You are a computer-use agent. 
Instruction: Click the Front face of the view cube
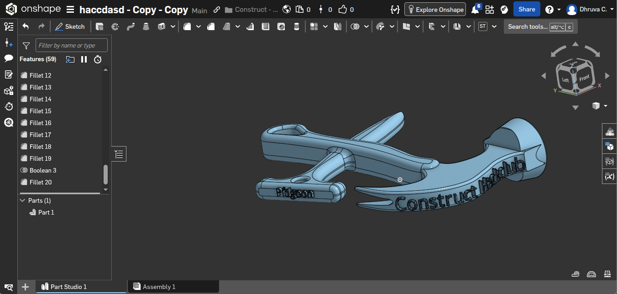pos(584,78)
